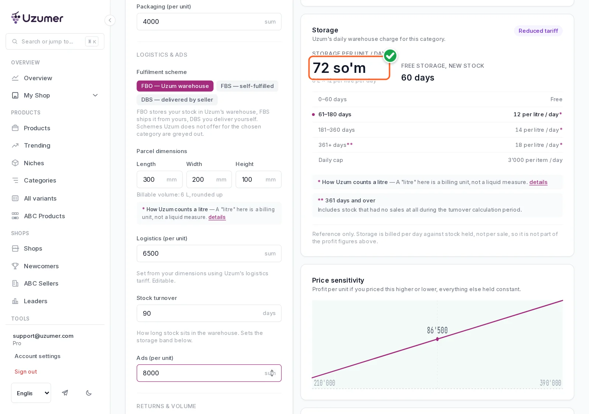Image resolution: width=589 pixels, height=414 pixels.
Task: Click the Ads field stepper arrows
Action: pos(272,373)
